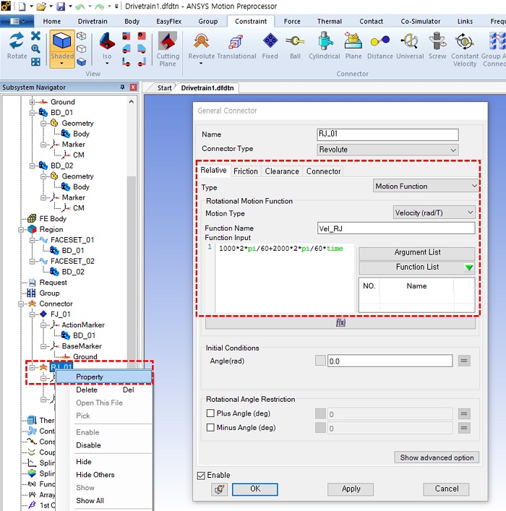This screenshot has height=511, width=506.
Task: Collapse the BD_02 body tree node
Action: (32, 166)
